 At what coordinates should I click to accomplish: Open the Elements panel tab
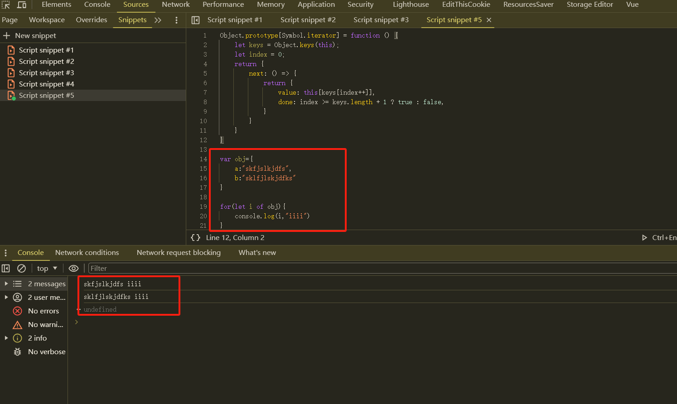56,5
